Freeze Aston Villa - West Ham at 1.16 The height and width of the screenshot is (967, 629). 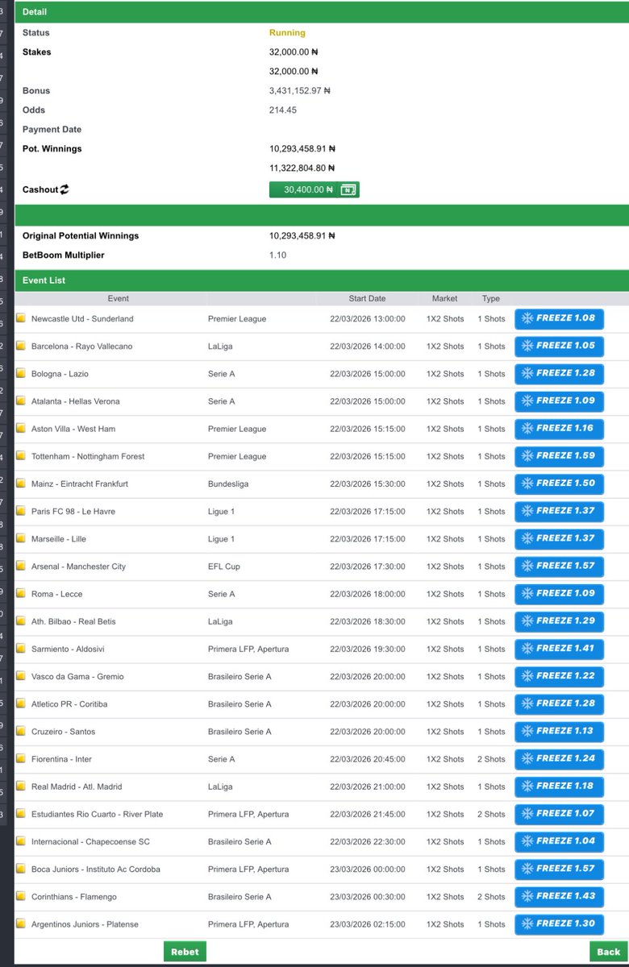pyautogui.click(x=559, y=429)
